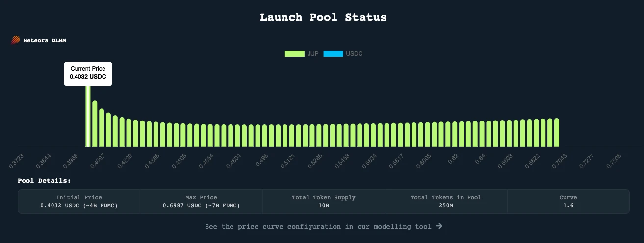Image resolution: width=644 pixels, height=243 pixels.
Task: Click the Current Price 0.4032 USDC tooltip
Action: coord(88,73)
